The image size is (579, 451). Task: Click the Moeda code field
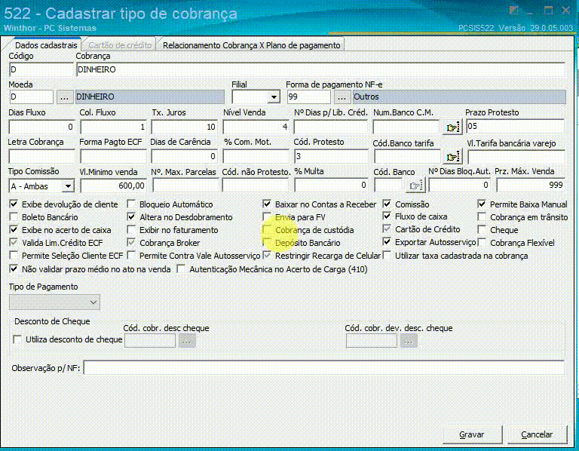[x=31, y=97]
